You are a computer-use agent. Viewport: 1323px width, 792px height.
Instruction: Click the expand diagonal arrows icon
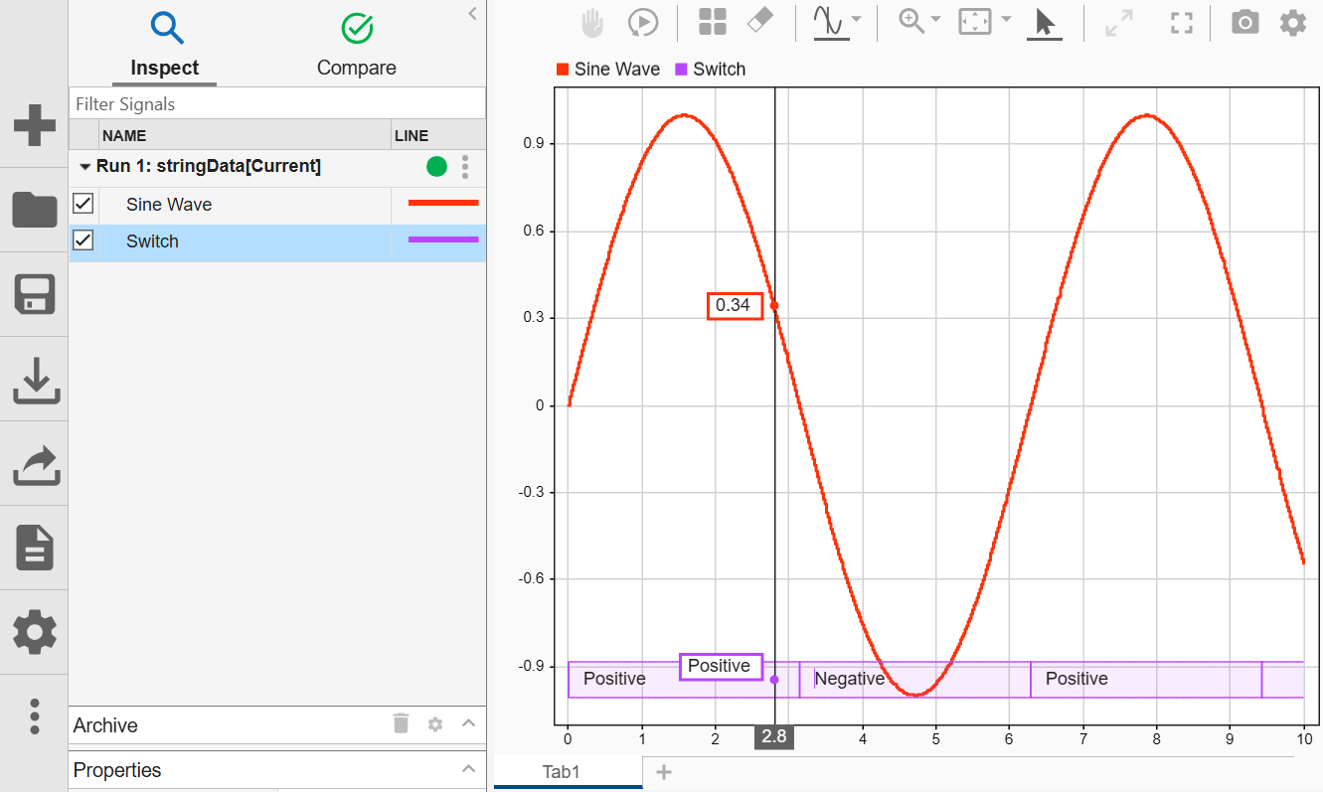[1120, 24]
